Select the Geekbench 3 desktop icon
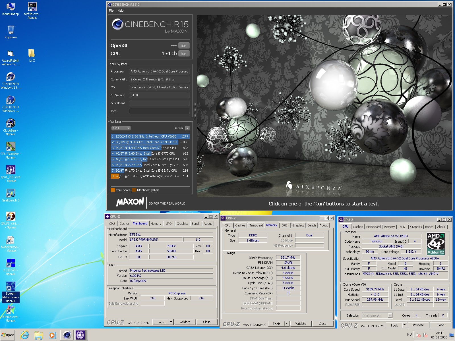The image size is (455, 341). 11,195
